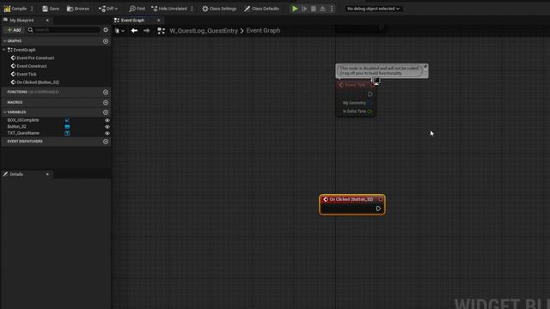
Task: Select variable TXT_QuestName
Action: click(x=23, y=133)
